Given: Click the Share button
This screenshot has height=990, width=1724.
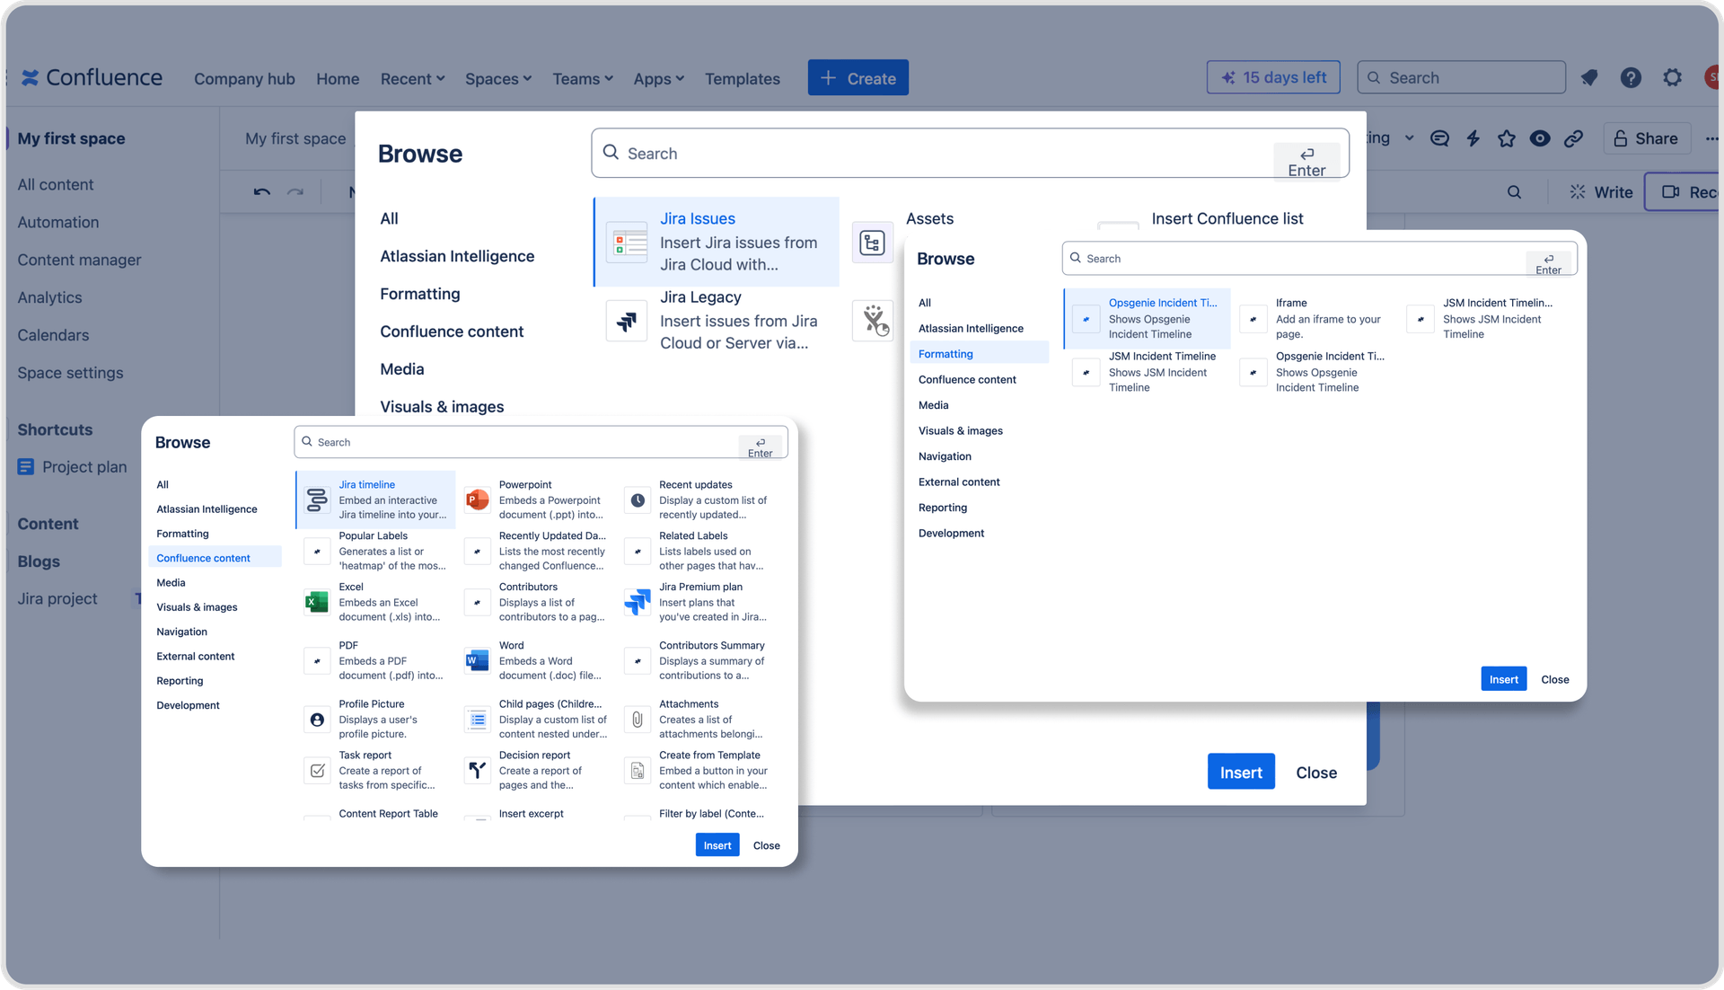Looking at the screenshot, I should pyautogui.click(x=1646, y=138).
